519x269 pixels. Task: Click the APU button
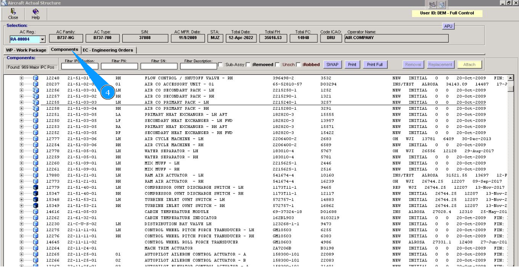(x=449, y=26)
